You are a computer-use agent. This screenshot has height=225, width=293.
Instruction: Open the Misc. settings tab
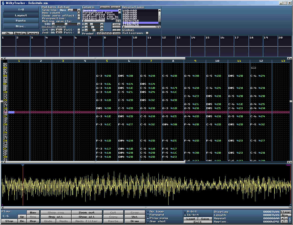tap(21, 26)
